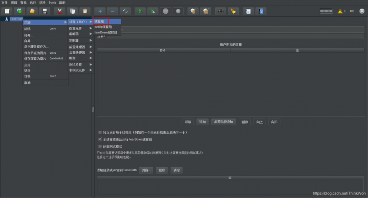Select the Test Plan flask node
368x198 pixels.
click(x=14, y=19)
